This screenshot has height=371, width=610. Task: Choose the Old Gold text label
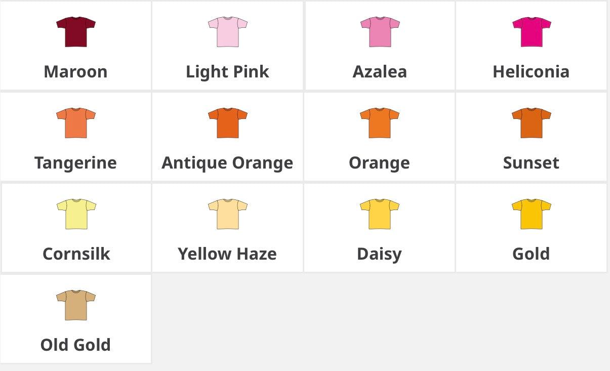[76, 345]
